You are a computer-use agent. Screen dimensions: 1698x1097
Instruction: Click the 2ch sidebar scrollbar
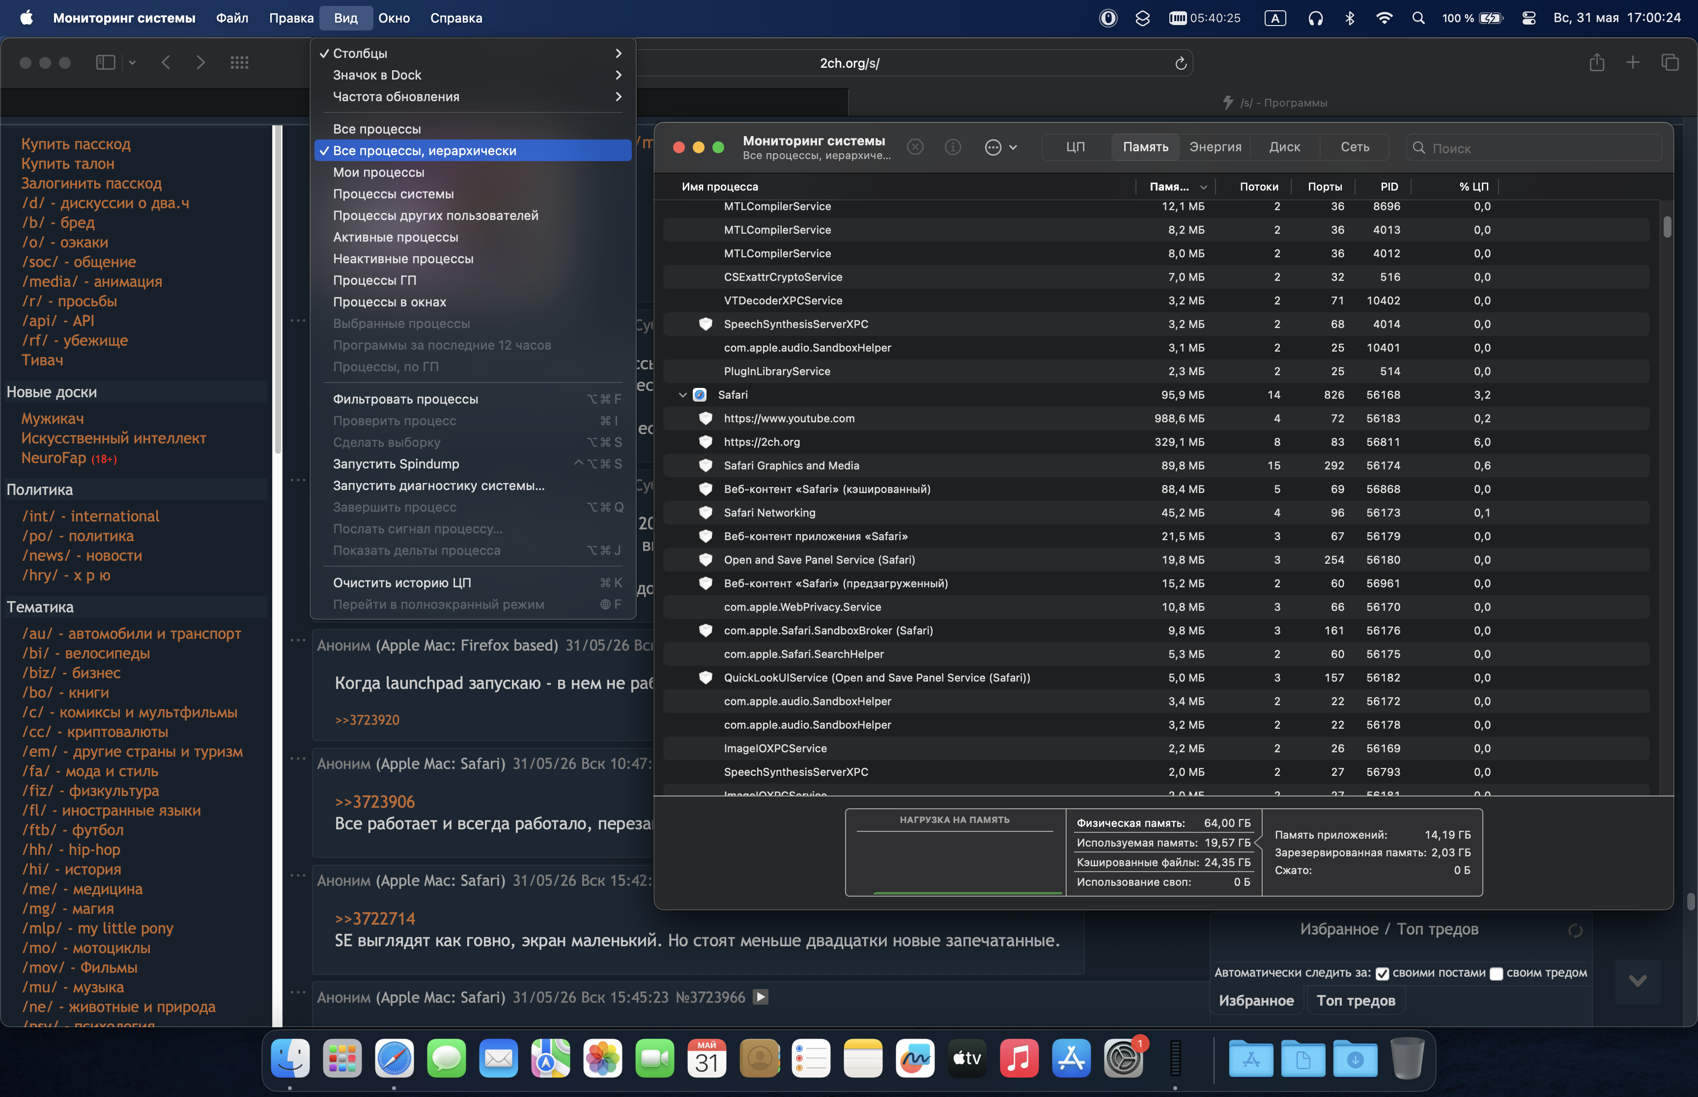pyautogui.click(x=278, y=289)
